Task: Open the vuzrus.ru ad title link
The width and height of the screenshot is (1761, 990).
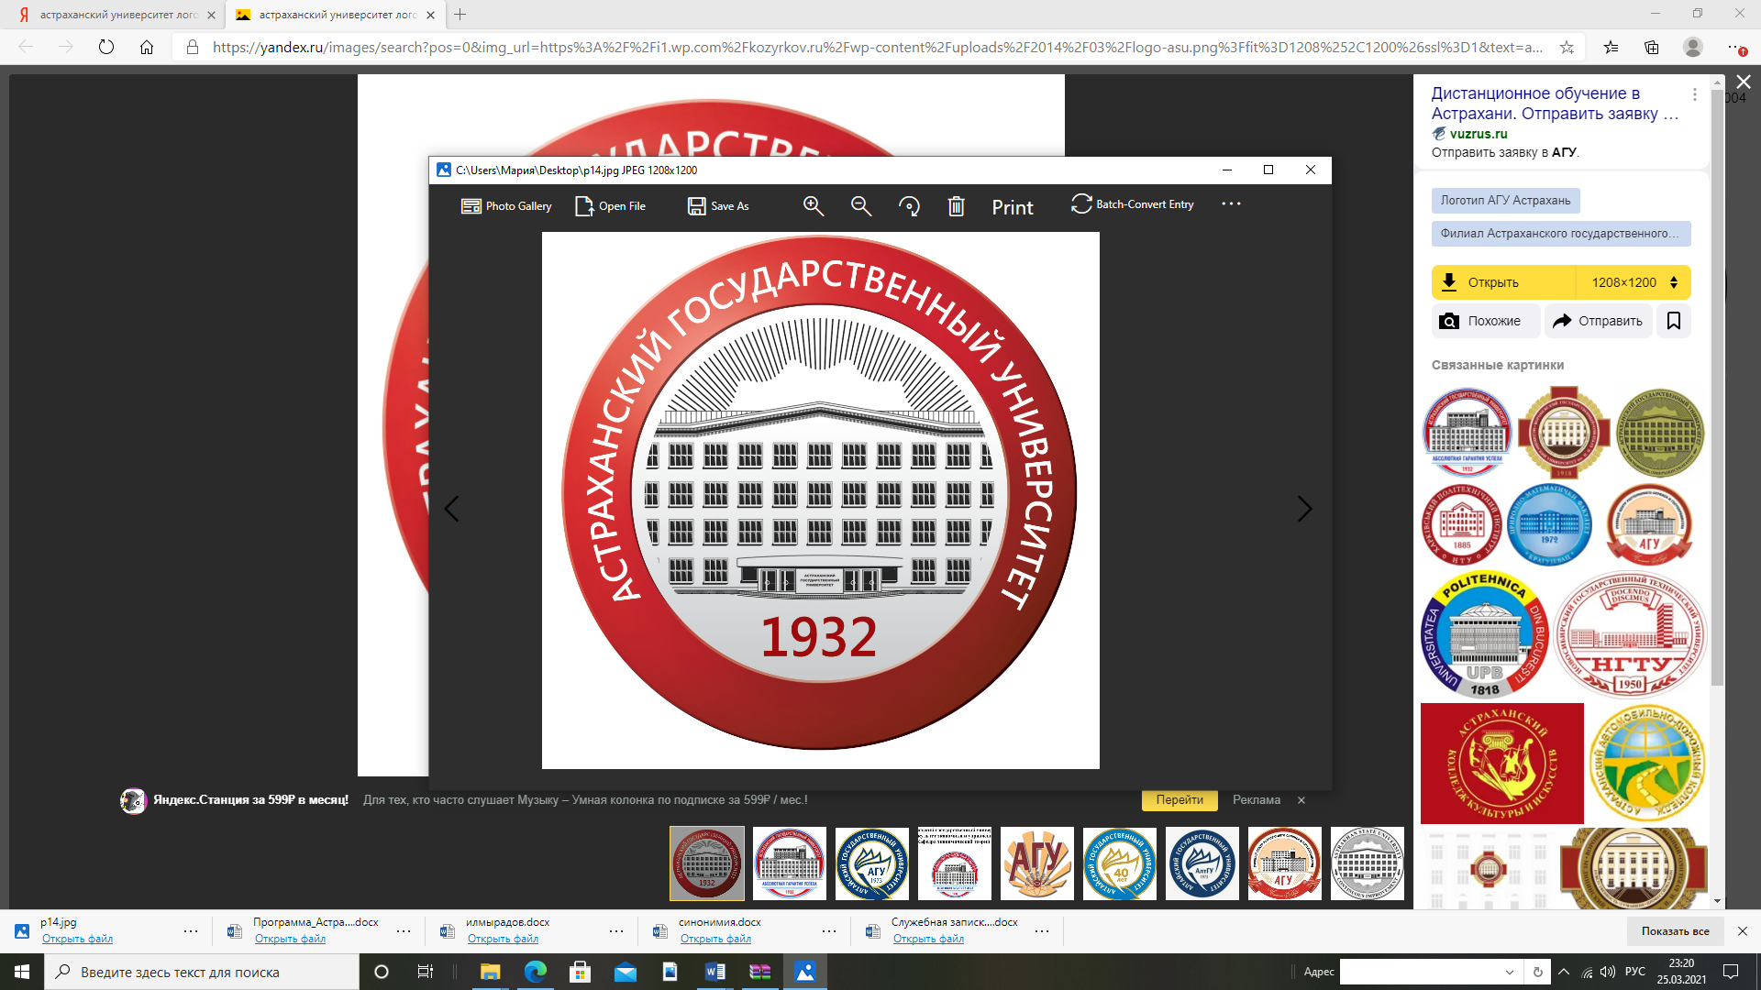Action: tap(1555, 104)
